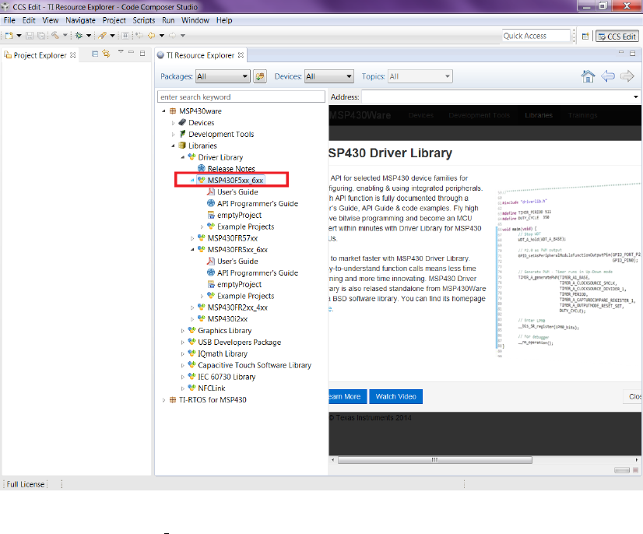This screenshot has width=643, height=534.
Task: Open the Address bar dropdown arrow
Action: coord(636,97)
